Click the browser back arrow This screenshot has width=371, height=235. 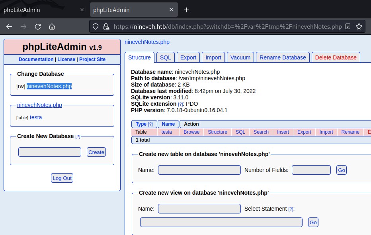[x=9, y=27]
